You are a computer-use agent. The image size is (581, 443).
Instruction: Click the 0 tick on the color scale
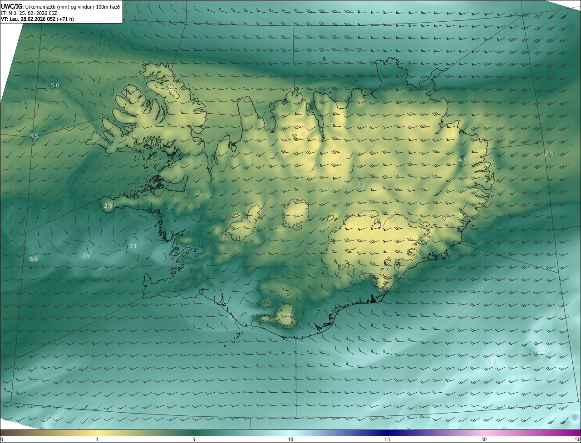pyautogui.click(x=2, y=439)
